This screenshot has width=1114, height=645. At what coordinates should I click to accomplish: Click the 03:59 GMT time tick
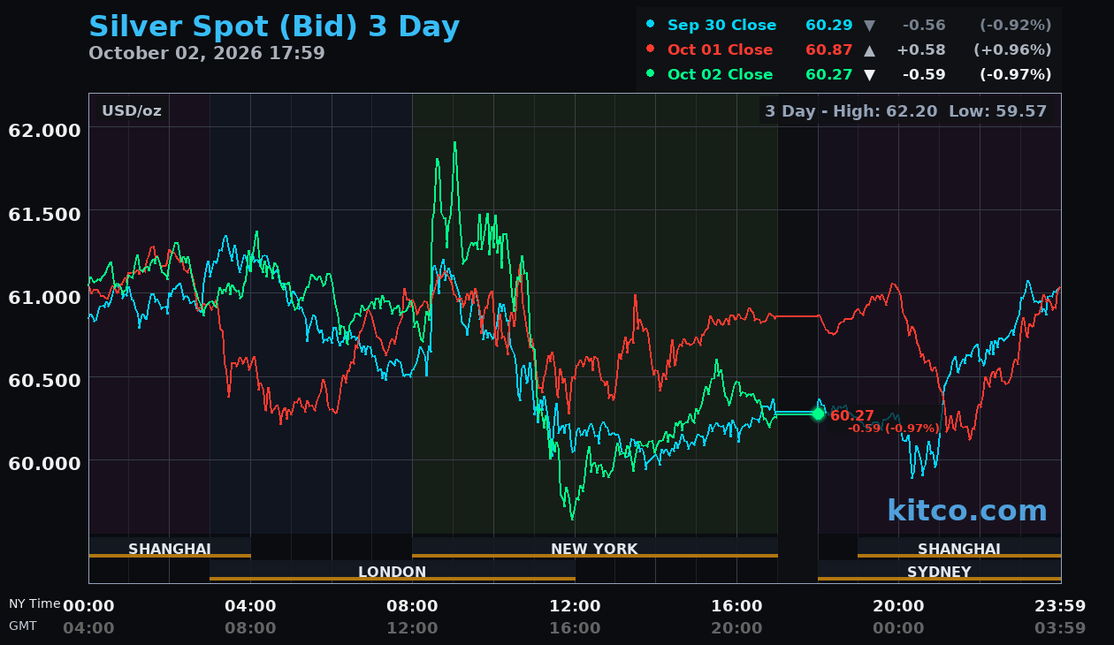click(x=1060, y=628)
